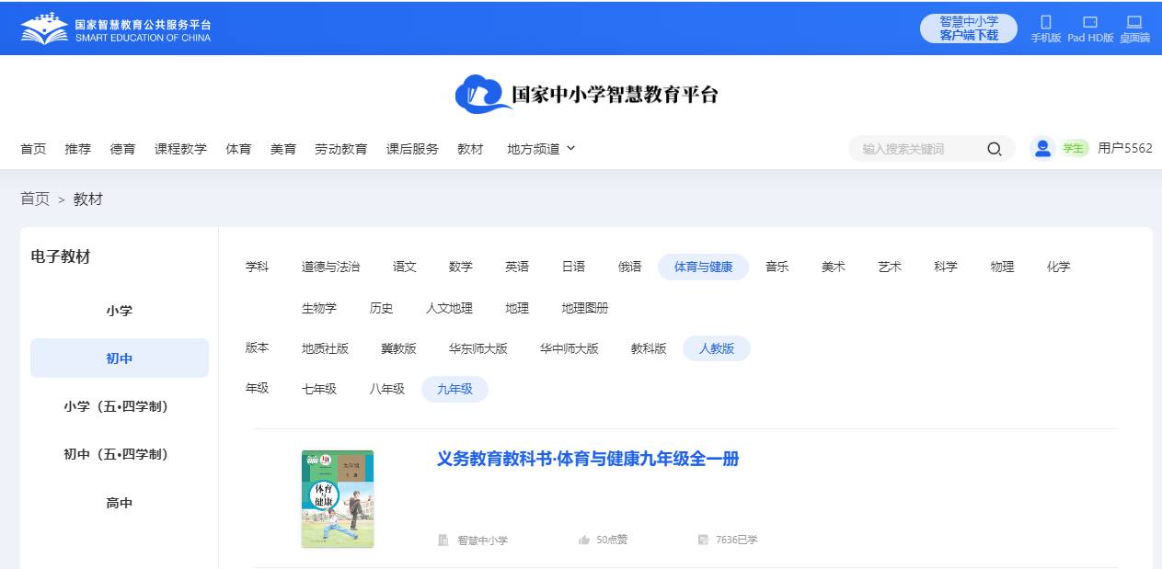
Task: Open the 劳动教育 nav item
Action: [340, 149]
